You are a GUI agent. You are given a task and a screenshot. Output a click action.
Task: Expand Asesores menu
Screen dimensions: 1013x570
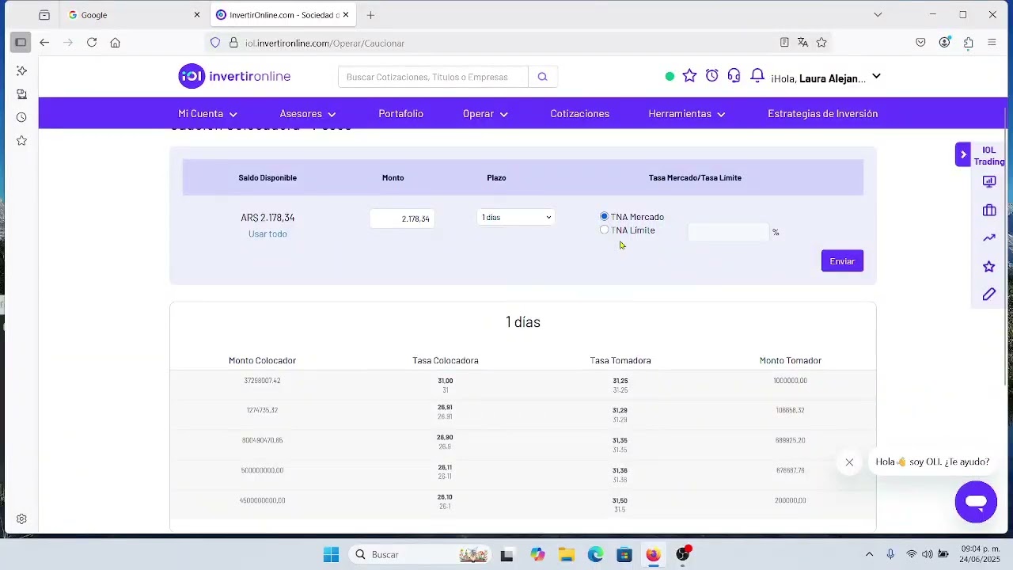(x=308, y=114)
